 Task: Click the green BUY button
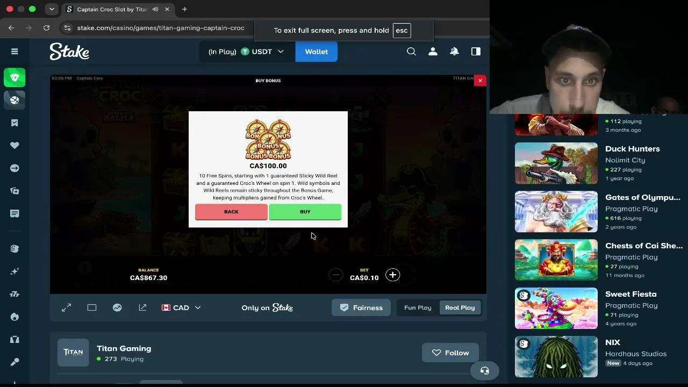click(x=305, y=212)
